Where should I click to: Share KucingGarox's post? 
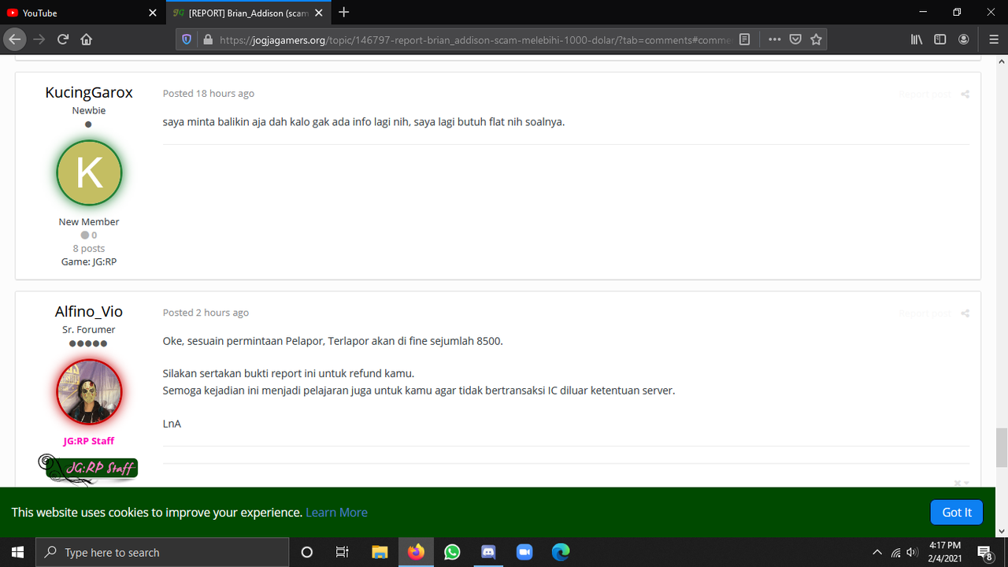[965, 94]
